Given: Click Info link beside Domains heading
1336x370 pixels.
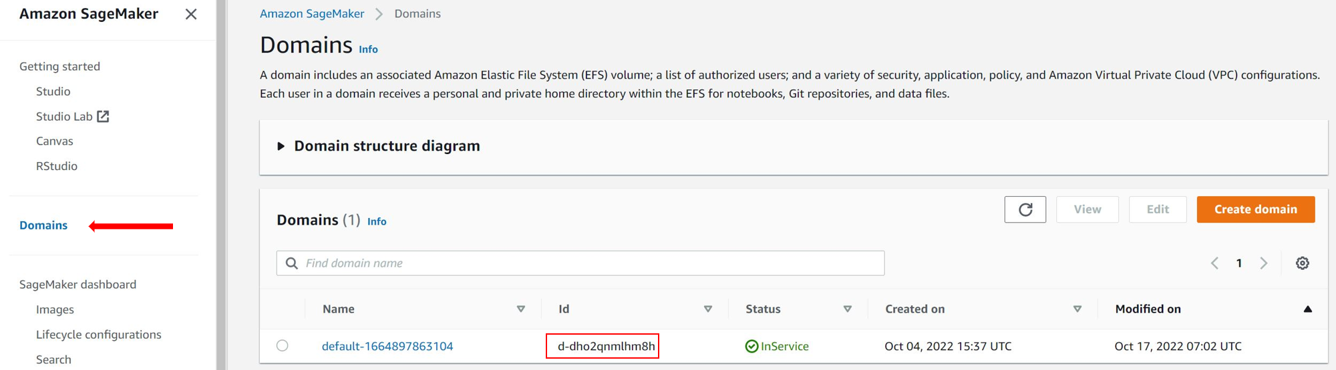Looking at the screenshot, I should click(368, 49).
